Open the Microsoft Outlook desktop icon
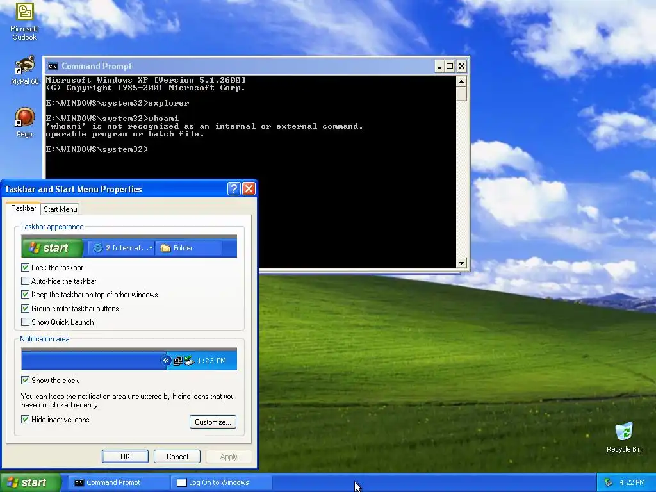 click(x=24, y=21)
